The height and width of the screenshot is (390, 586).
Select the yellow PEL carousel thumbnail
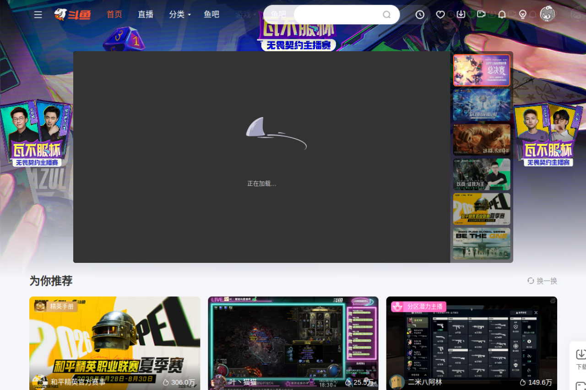coord(482,209)
